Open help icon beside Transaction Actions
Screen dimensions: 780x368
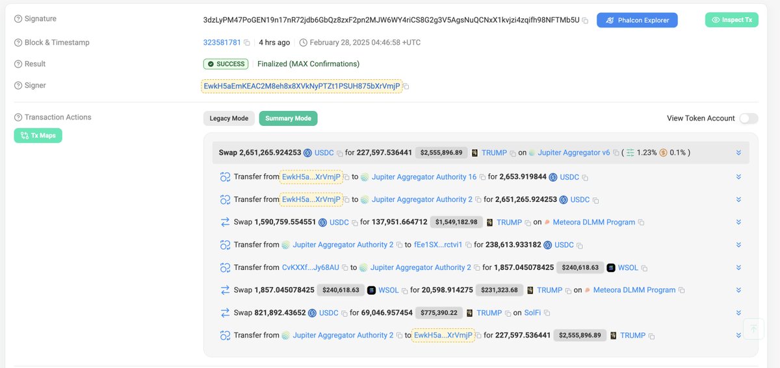tap(18, 117)
